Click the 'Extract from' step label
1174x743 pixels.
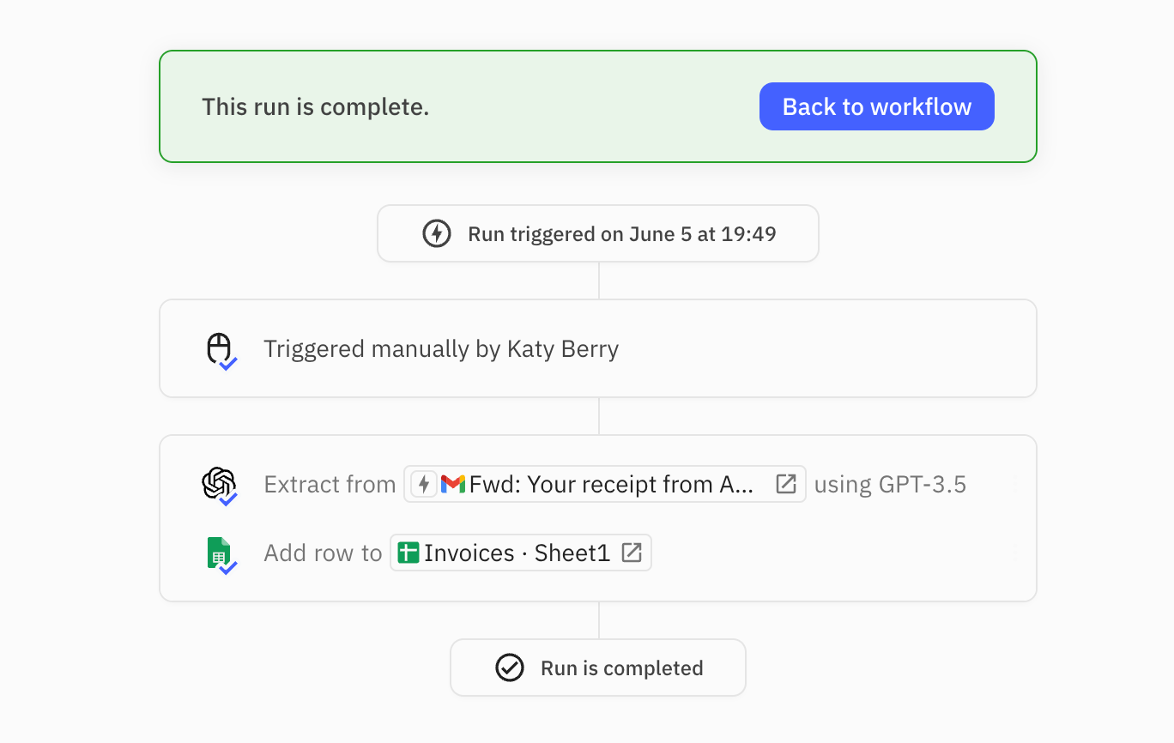point(330,484)
